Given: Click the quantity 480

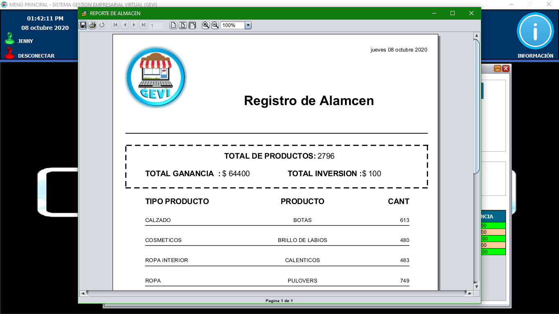Looking at the screenshot, I should tap(405, 240).
